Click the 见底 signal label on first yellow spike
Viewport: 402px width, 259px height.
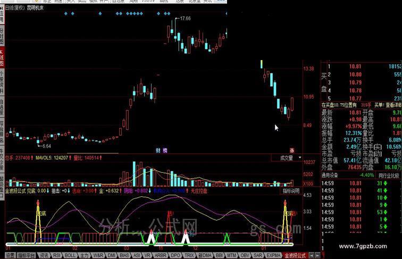pos(42,213)
